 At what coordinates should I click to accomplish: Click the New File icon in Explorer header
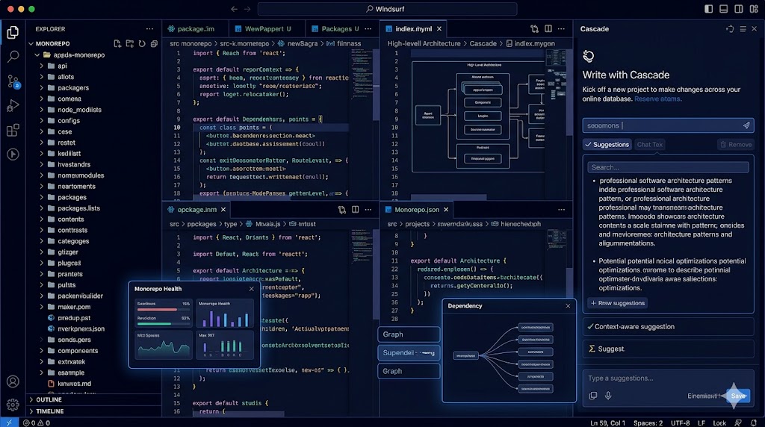click(x=117, y=44)
